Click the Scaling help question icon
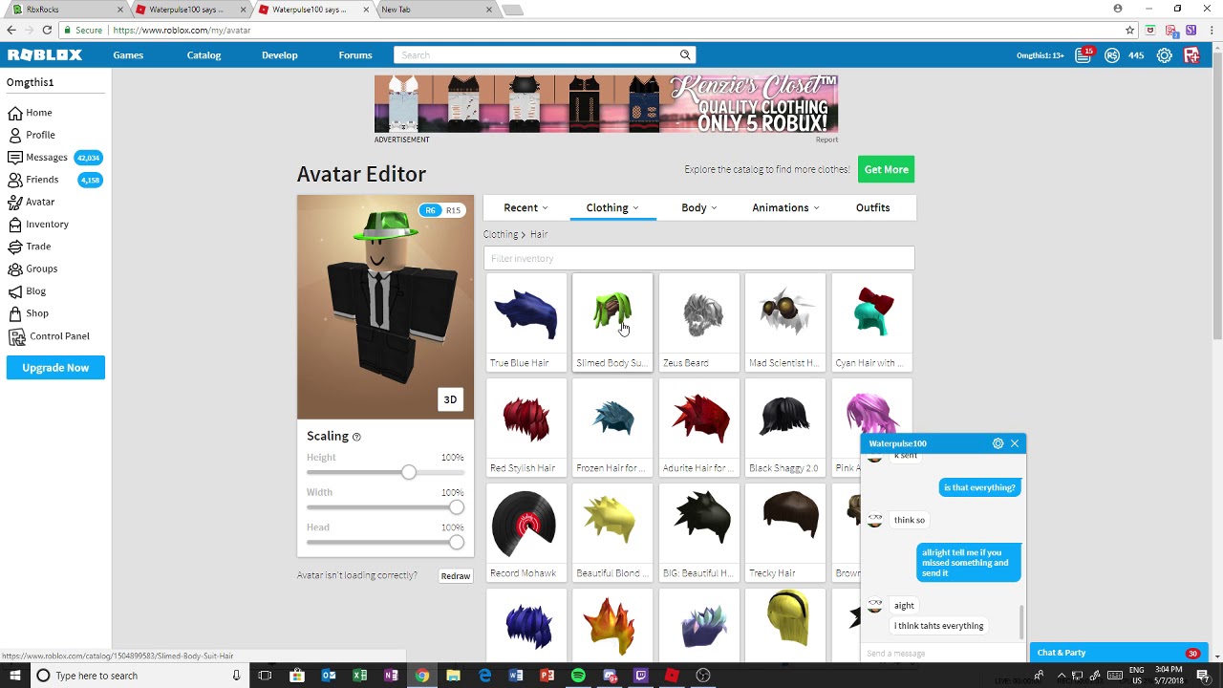The width and height of the screenshot is (1223, 688). pyautogui.click(x=356, y=437)
